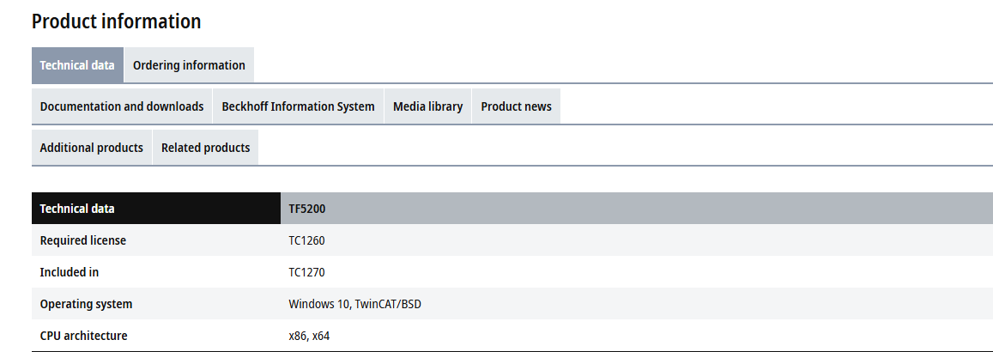Select the TC1260 license value
The width and height of the screenshot is (993, 352).
306,240
